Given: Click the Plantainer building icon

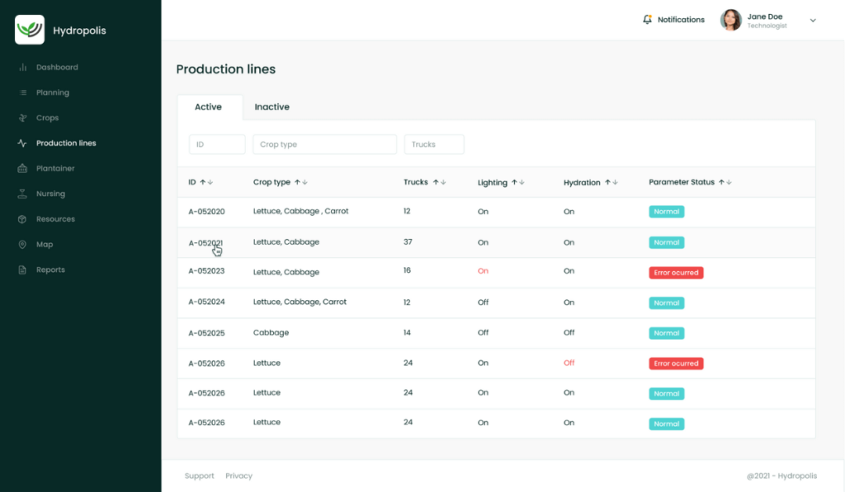Looking at the screenshot, I should 22,169.
